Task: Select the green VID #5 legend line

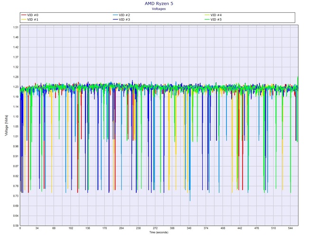Action: point(207,19)
